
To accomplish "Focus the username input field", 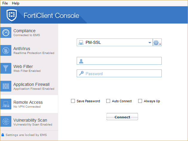I will pyautogui.click(x=119, y=61).
